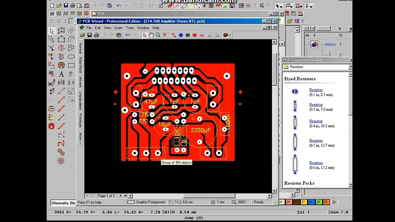Click Resistor 0.1 in, 2.5 mm link
Viewport: 395px width, 222px height.
(x=316, y=90)
